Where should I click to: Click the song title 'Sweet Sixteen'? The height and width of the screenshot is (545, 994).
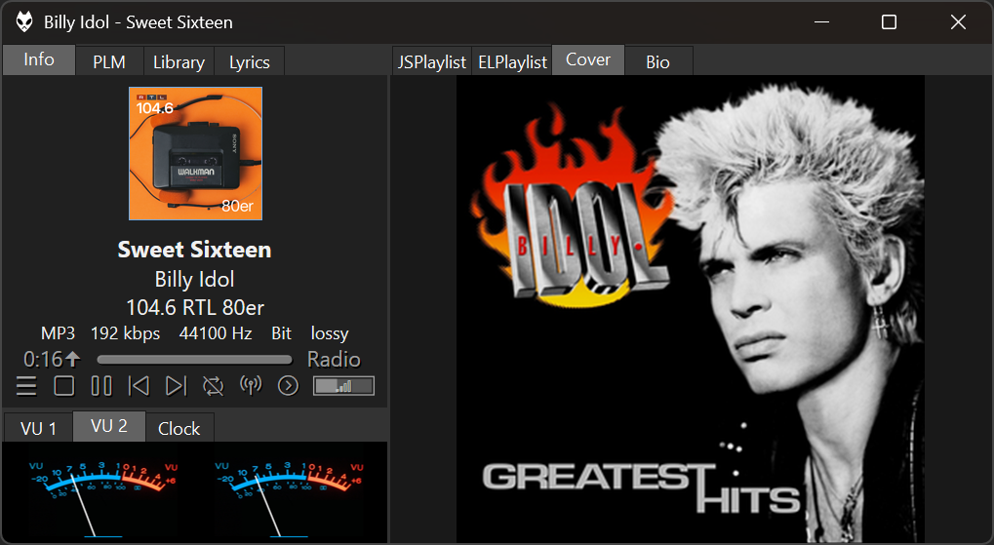click(195, 250)
